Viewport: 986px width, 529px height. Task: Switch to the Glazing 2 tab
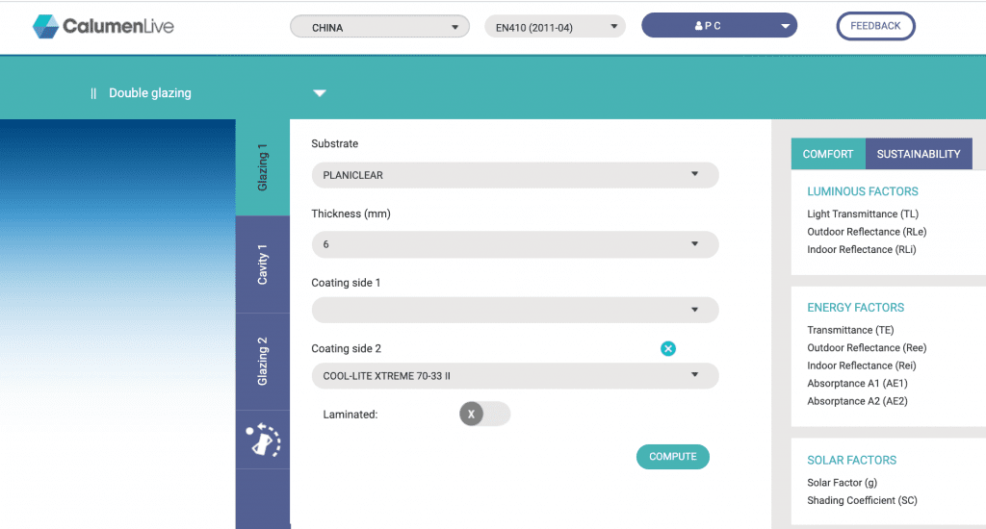coord(263,362)
